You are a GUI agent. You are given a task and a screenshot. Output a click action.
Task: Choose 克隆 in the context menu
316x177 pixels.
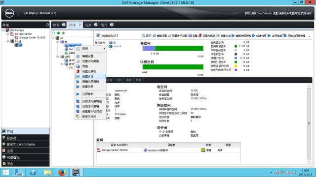tap(90, 66)
